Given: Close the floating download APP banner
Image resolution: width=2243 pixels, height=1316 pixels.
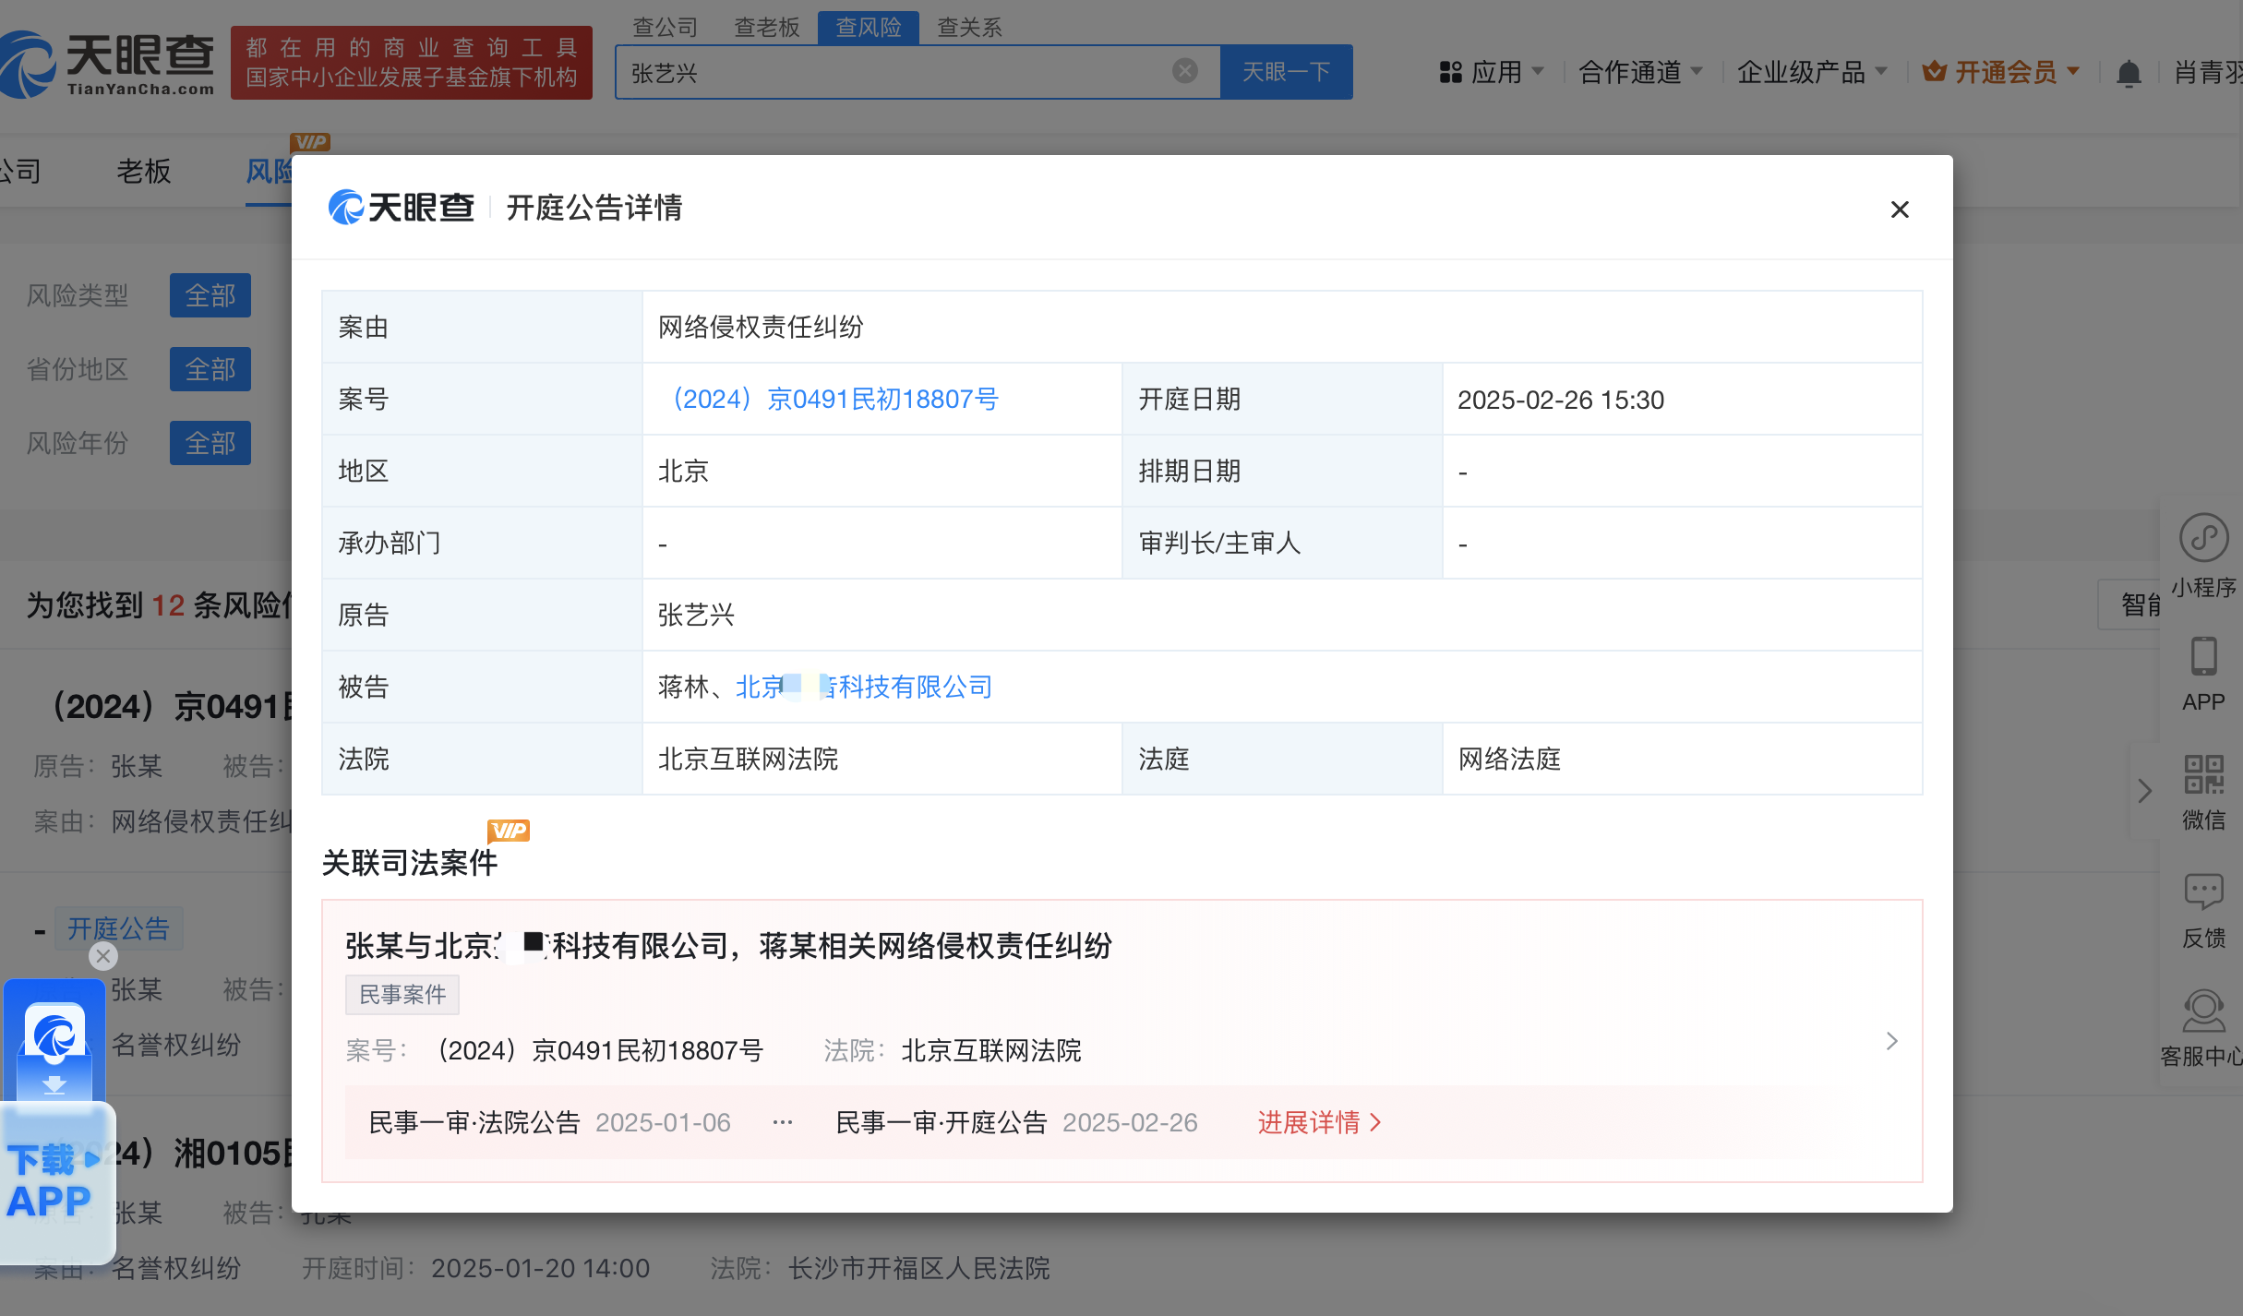Looking at the screenshot, I should (103, 956).
